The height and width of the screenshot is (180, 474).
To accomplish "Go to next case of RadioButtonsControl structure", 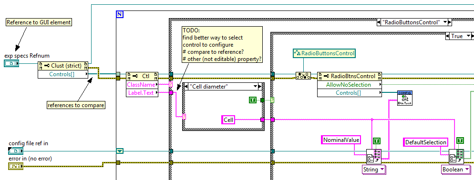I will coord(450,22).
